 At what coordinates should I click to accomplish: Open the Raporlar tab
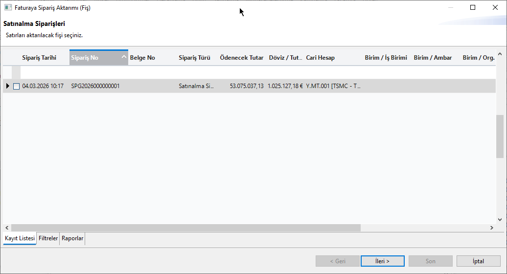[72, 239]
